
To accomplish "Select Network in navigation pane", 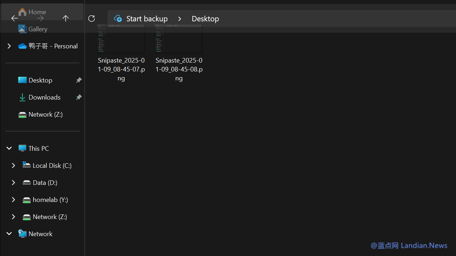I will (40, 234).
